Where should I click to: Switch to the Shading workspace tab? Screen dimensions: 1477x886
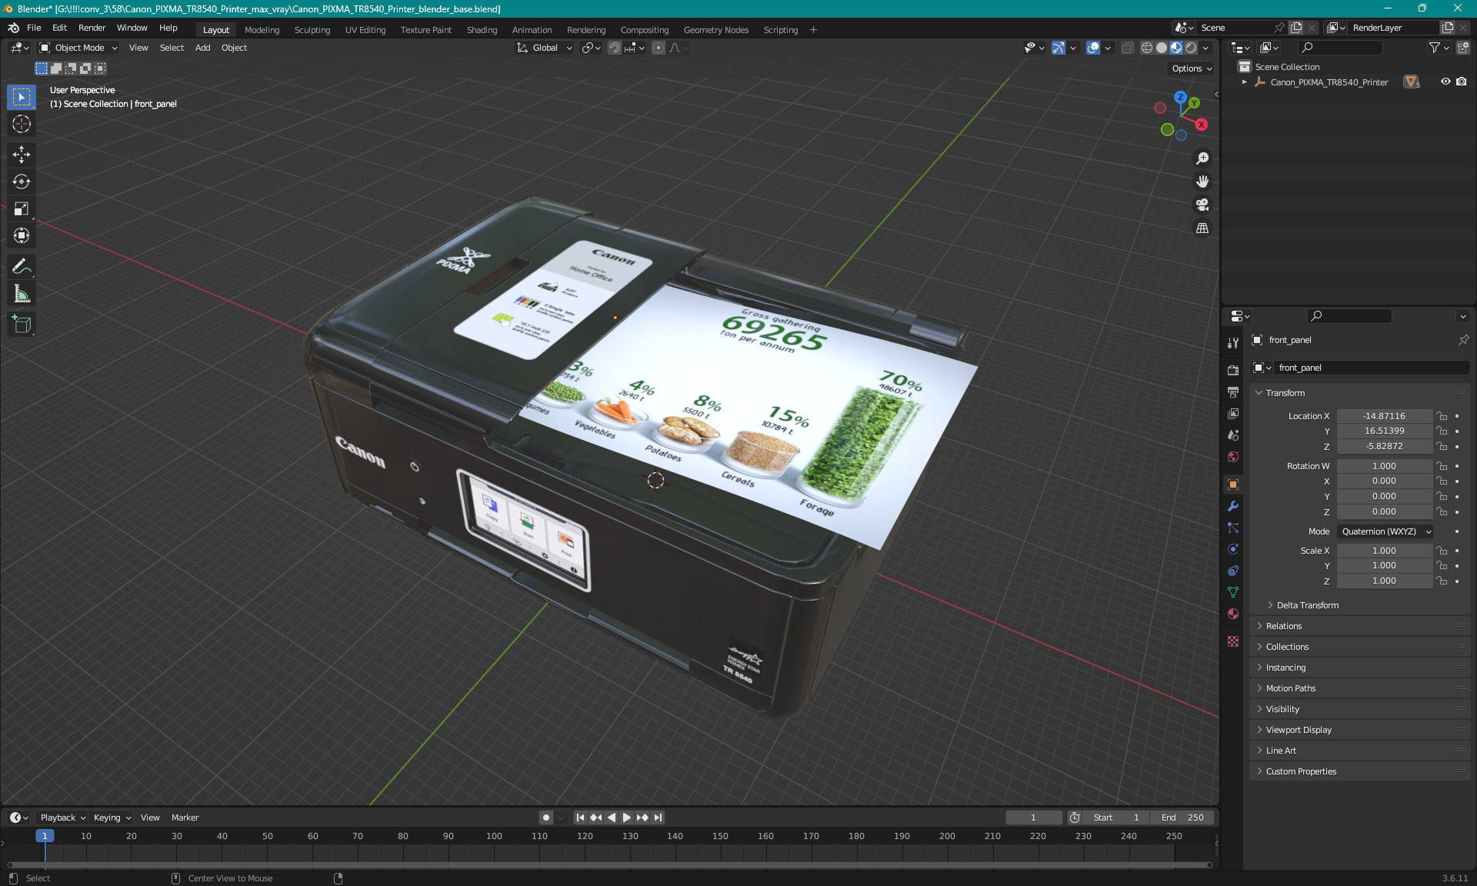click(482, 30)
